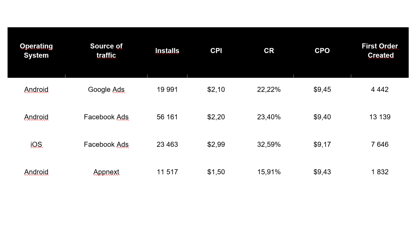Select installs value 56 161

167,117
